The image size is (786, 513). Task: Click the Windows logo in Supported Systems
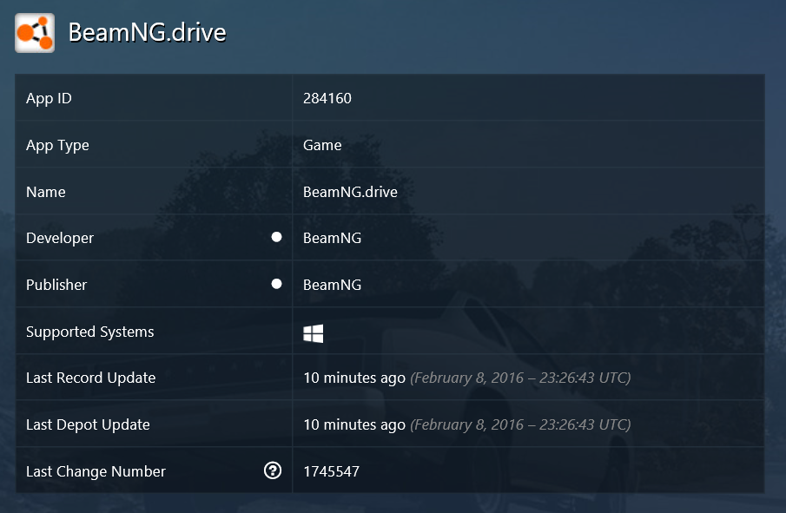point(314,333)
